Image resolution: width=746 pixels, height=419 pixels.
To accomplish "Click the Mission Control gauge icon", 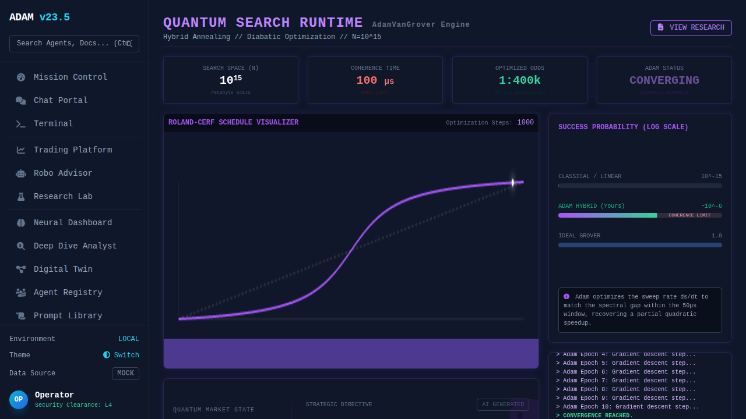I will click(x=21, y=77).
